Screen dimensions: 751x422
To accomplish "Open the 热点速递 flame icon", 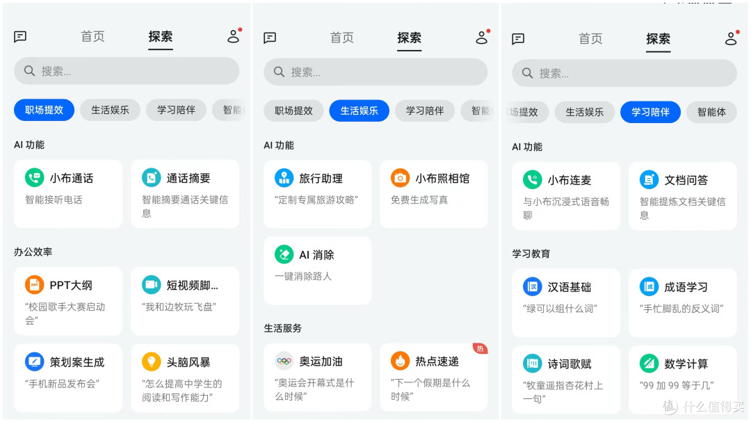I will pos(401,361).
